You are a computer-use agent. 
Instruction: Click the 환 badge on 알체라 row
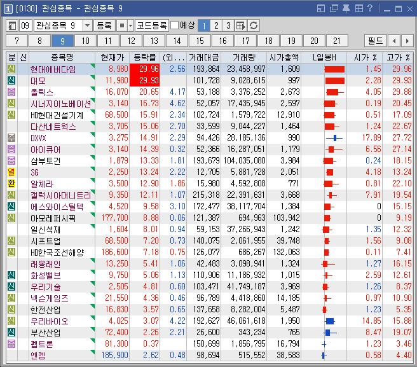pos(11,183)
